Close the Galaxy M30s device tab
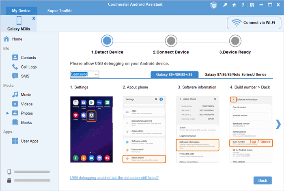This screenshot has height=191, width=284. coord(33,19)
